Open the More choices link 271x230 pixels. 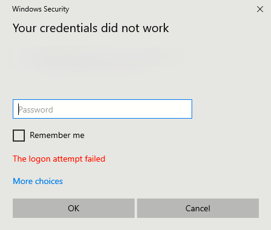(38, 181)
